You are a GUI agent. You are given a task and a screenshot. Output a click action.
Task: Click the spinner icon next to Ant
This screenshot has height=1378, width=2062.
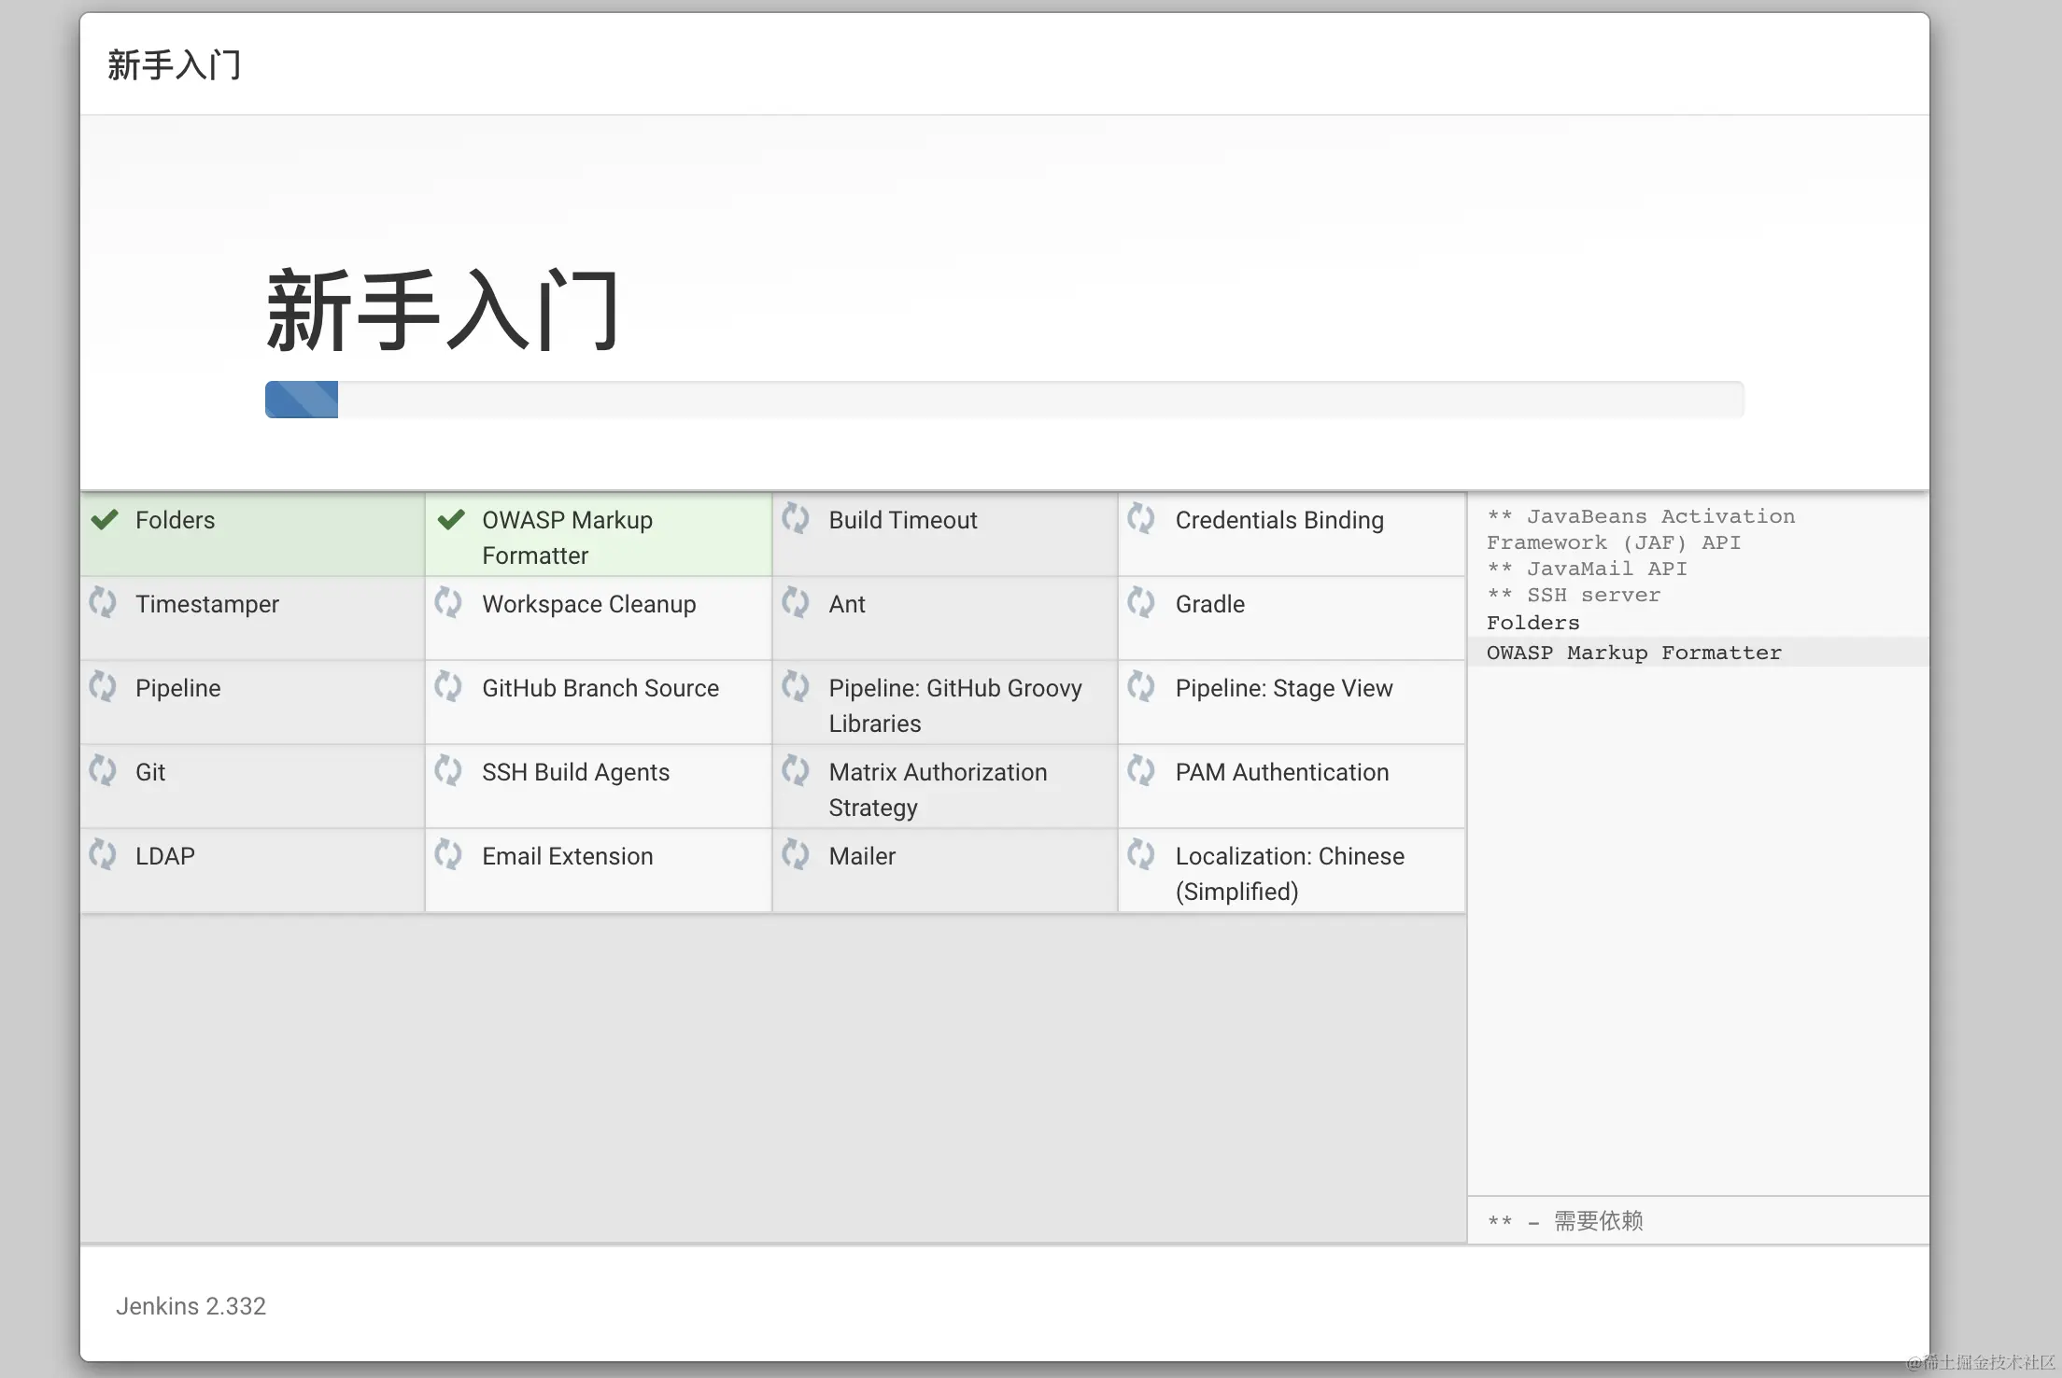tap(796, 602)
